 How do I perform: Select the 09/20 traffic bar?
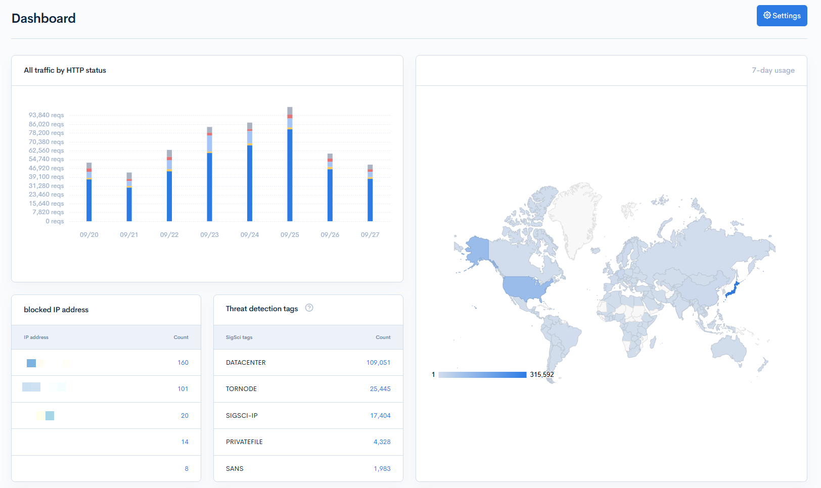(89, 192)
